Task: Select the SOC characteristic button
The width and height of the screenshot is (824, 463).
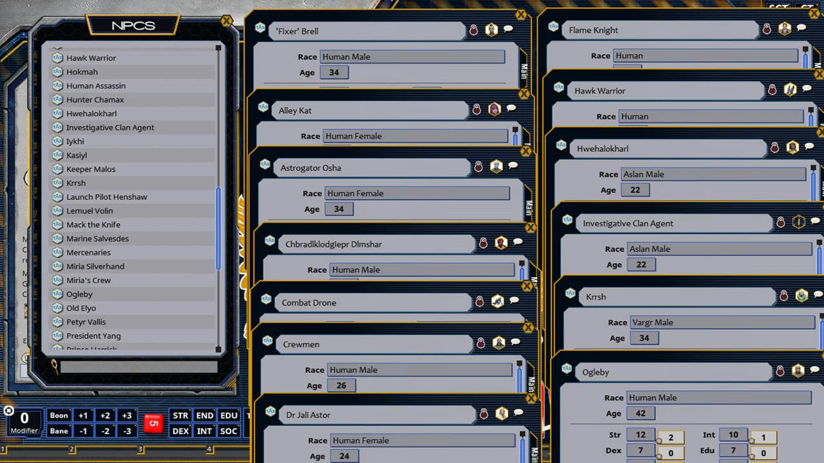Action: click(x=229, y=431)
